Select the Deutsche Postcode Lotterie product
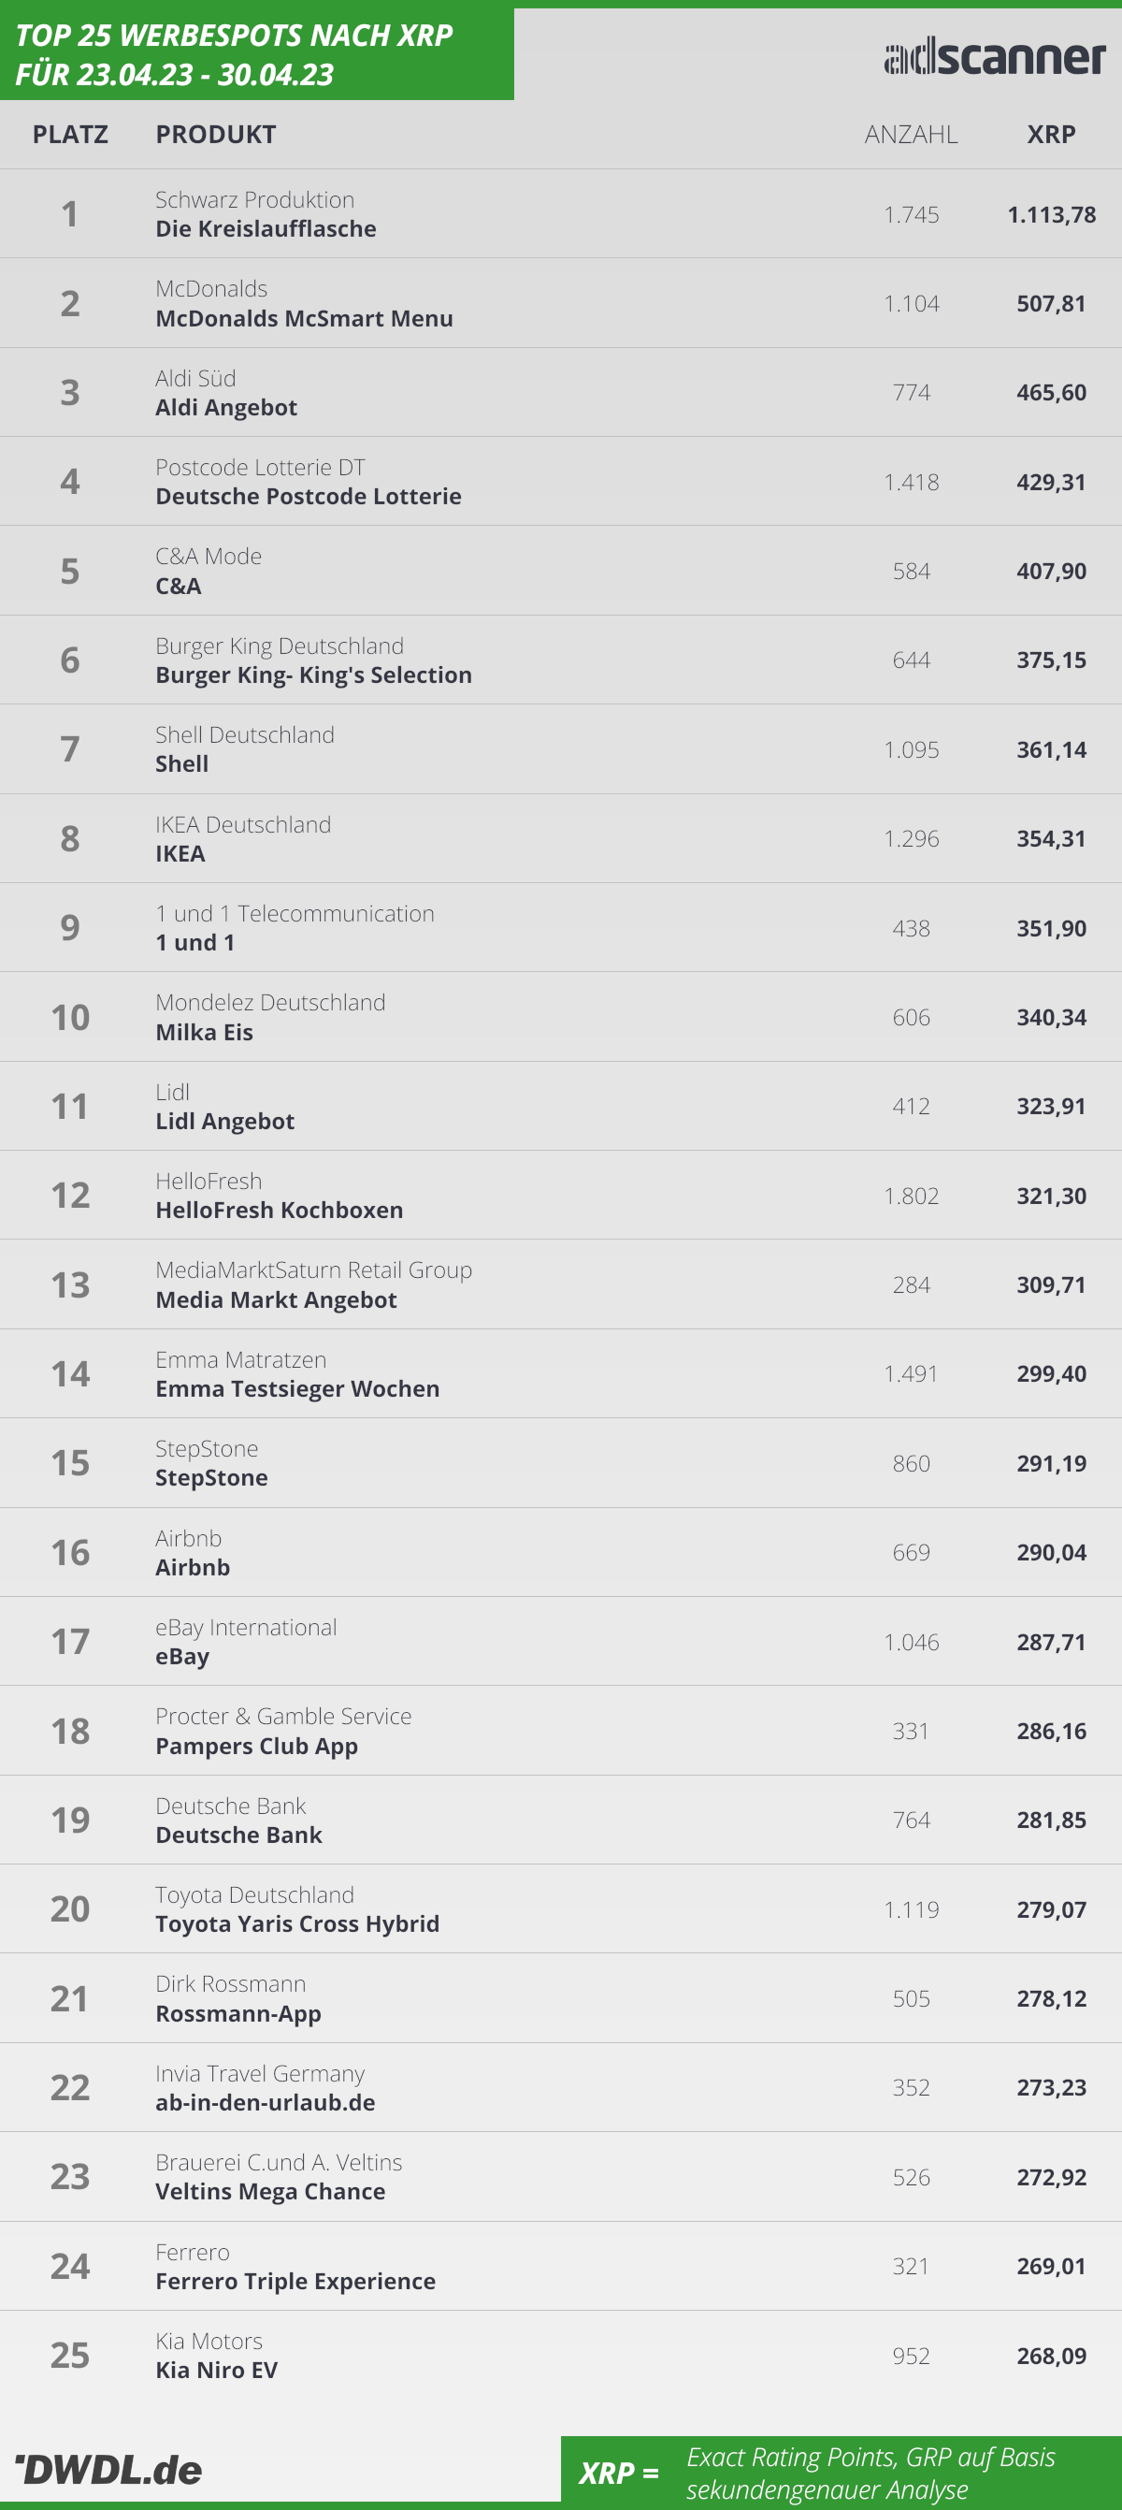Image resolution: width=1122 pixels, height=2510 pixels. tap(308, 497)
